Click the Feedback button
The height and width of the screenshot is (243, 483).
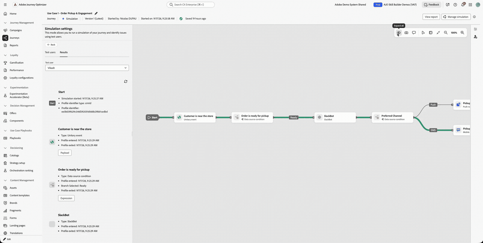tap(431, 5)
